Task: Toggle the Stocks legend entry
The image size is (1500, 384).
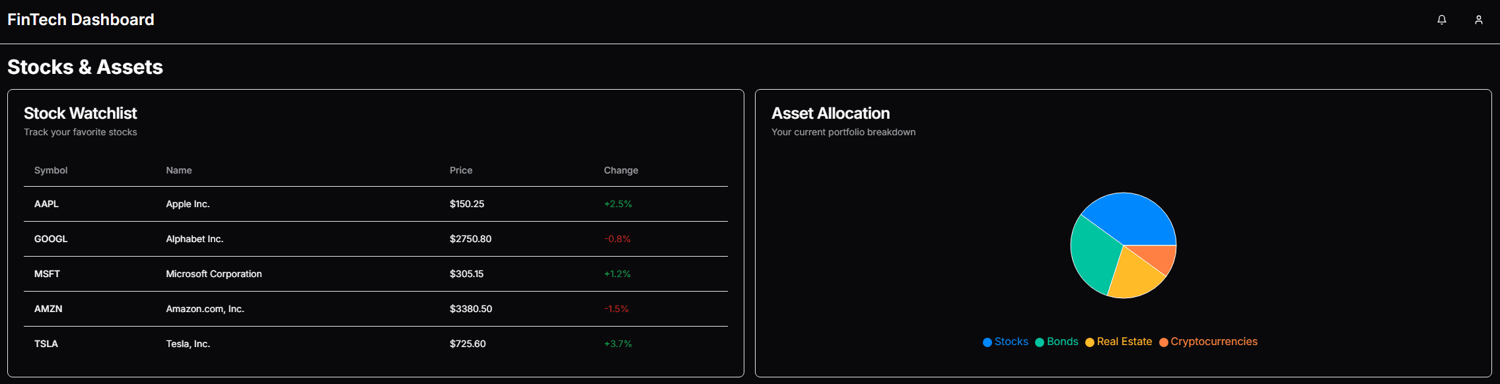Action: [1005, 342]
